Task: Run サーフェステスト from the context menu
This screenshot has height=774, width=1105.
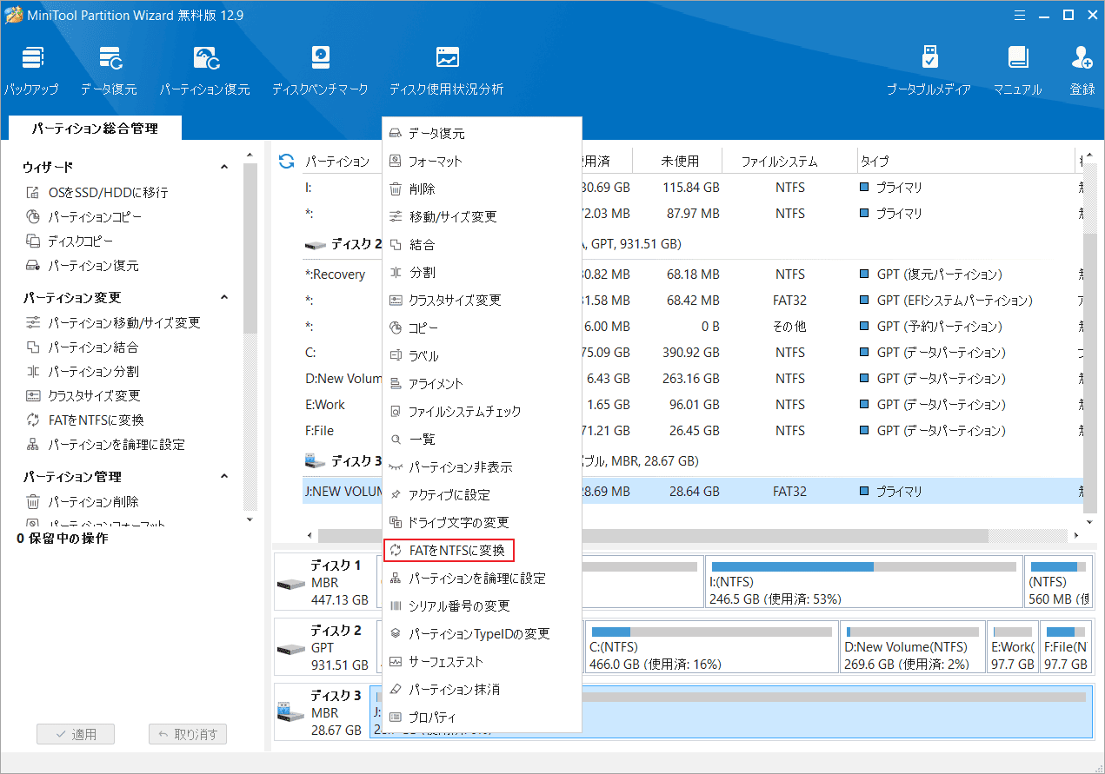Action: [482, 661]
